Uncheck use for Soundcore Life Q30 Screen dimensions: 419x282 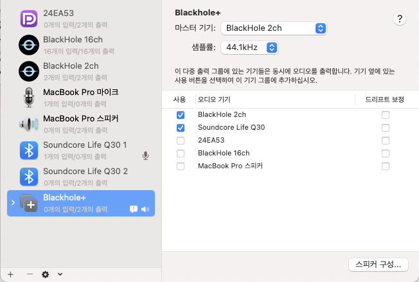(x=181, y=128)
